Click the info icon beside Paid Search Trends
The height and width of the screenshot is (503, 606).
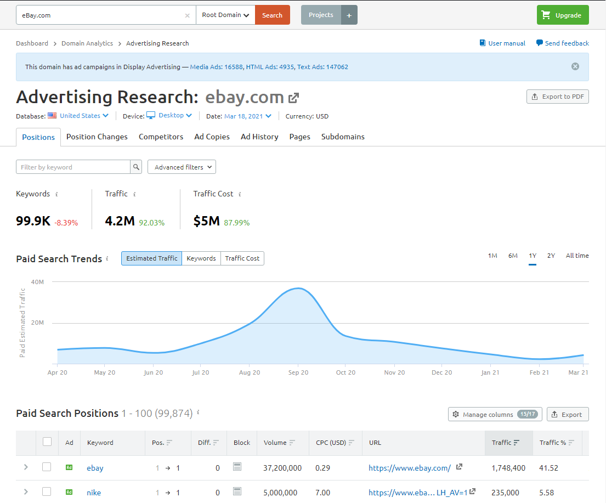click(x=107, y=258)
